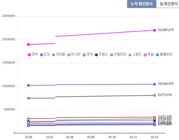Switch to the 일 확진환자 tab
Image resolution: width=179 pixels, height=140 pixels.
click(x=168, y=4)
